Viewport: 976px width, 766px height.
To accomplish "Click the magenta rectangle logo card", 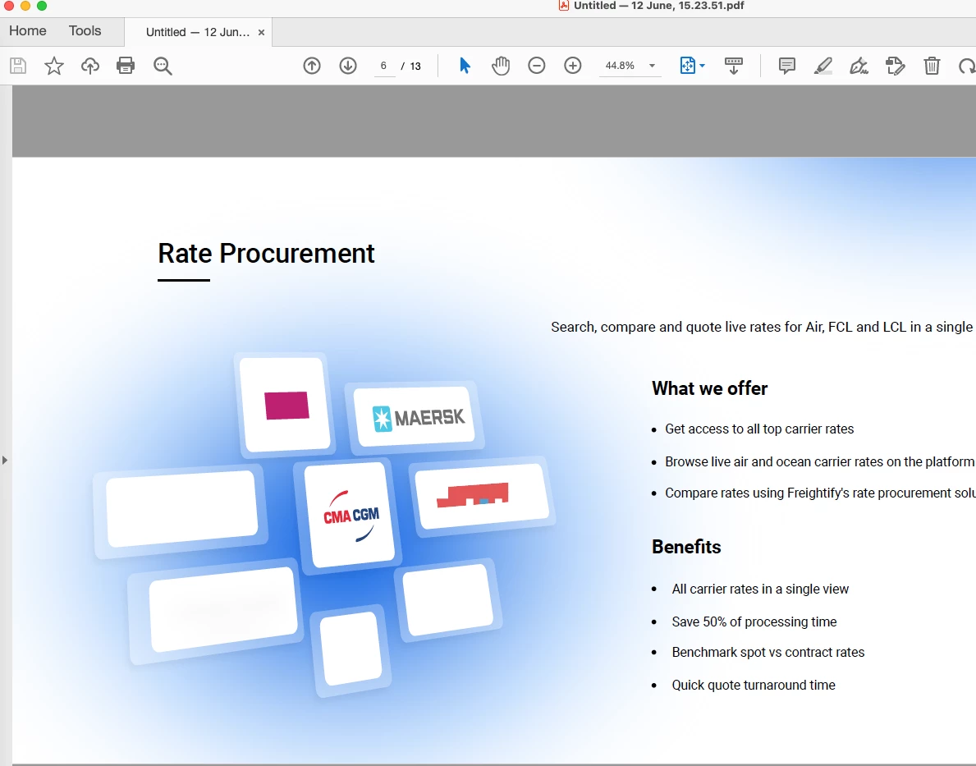I will 286,404.
